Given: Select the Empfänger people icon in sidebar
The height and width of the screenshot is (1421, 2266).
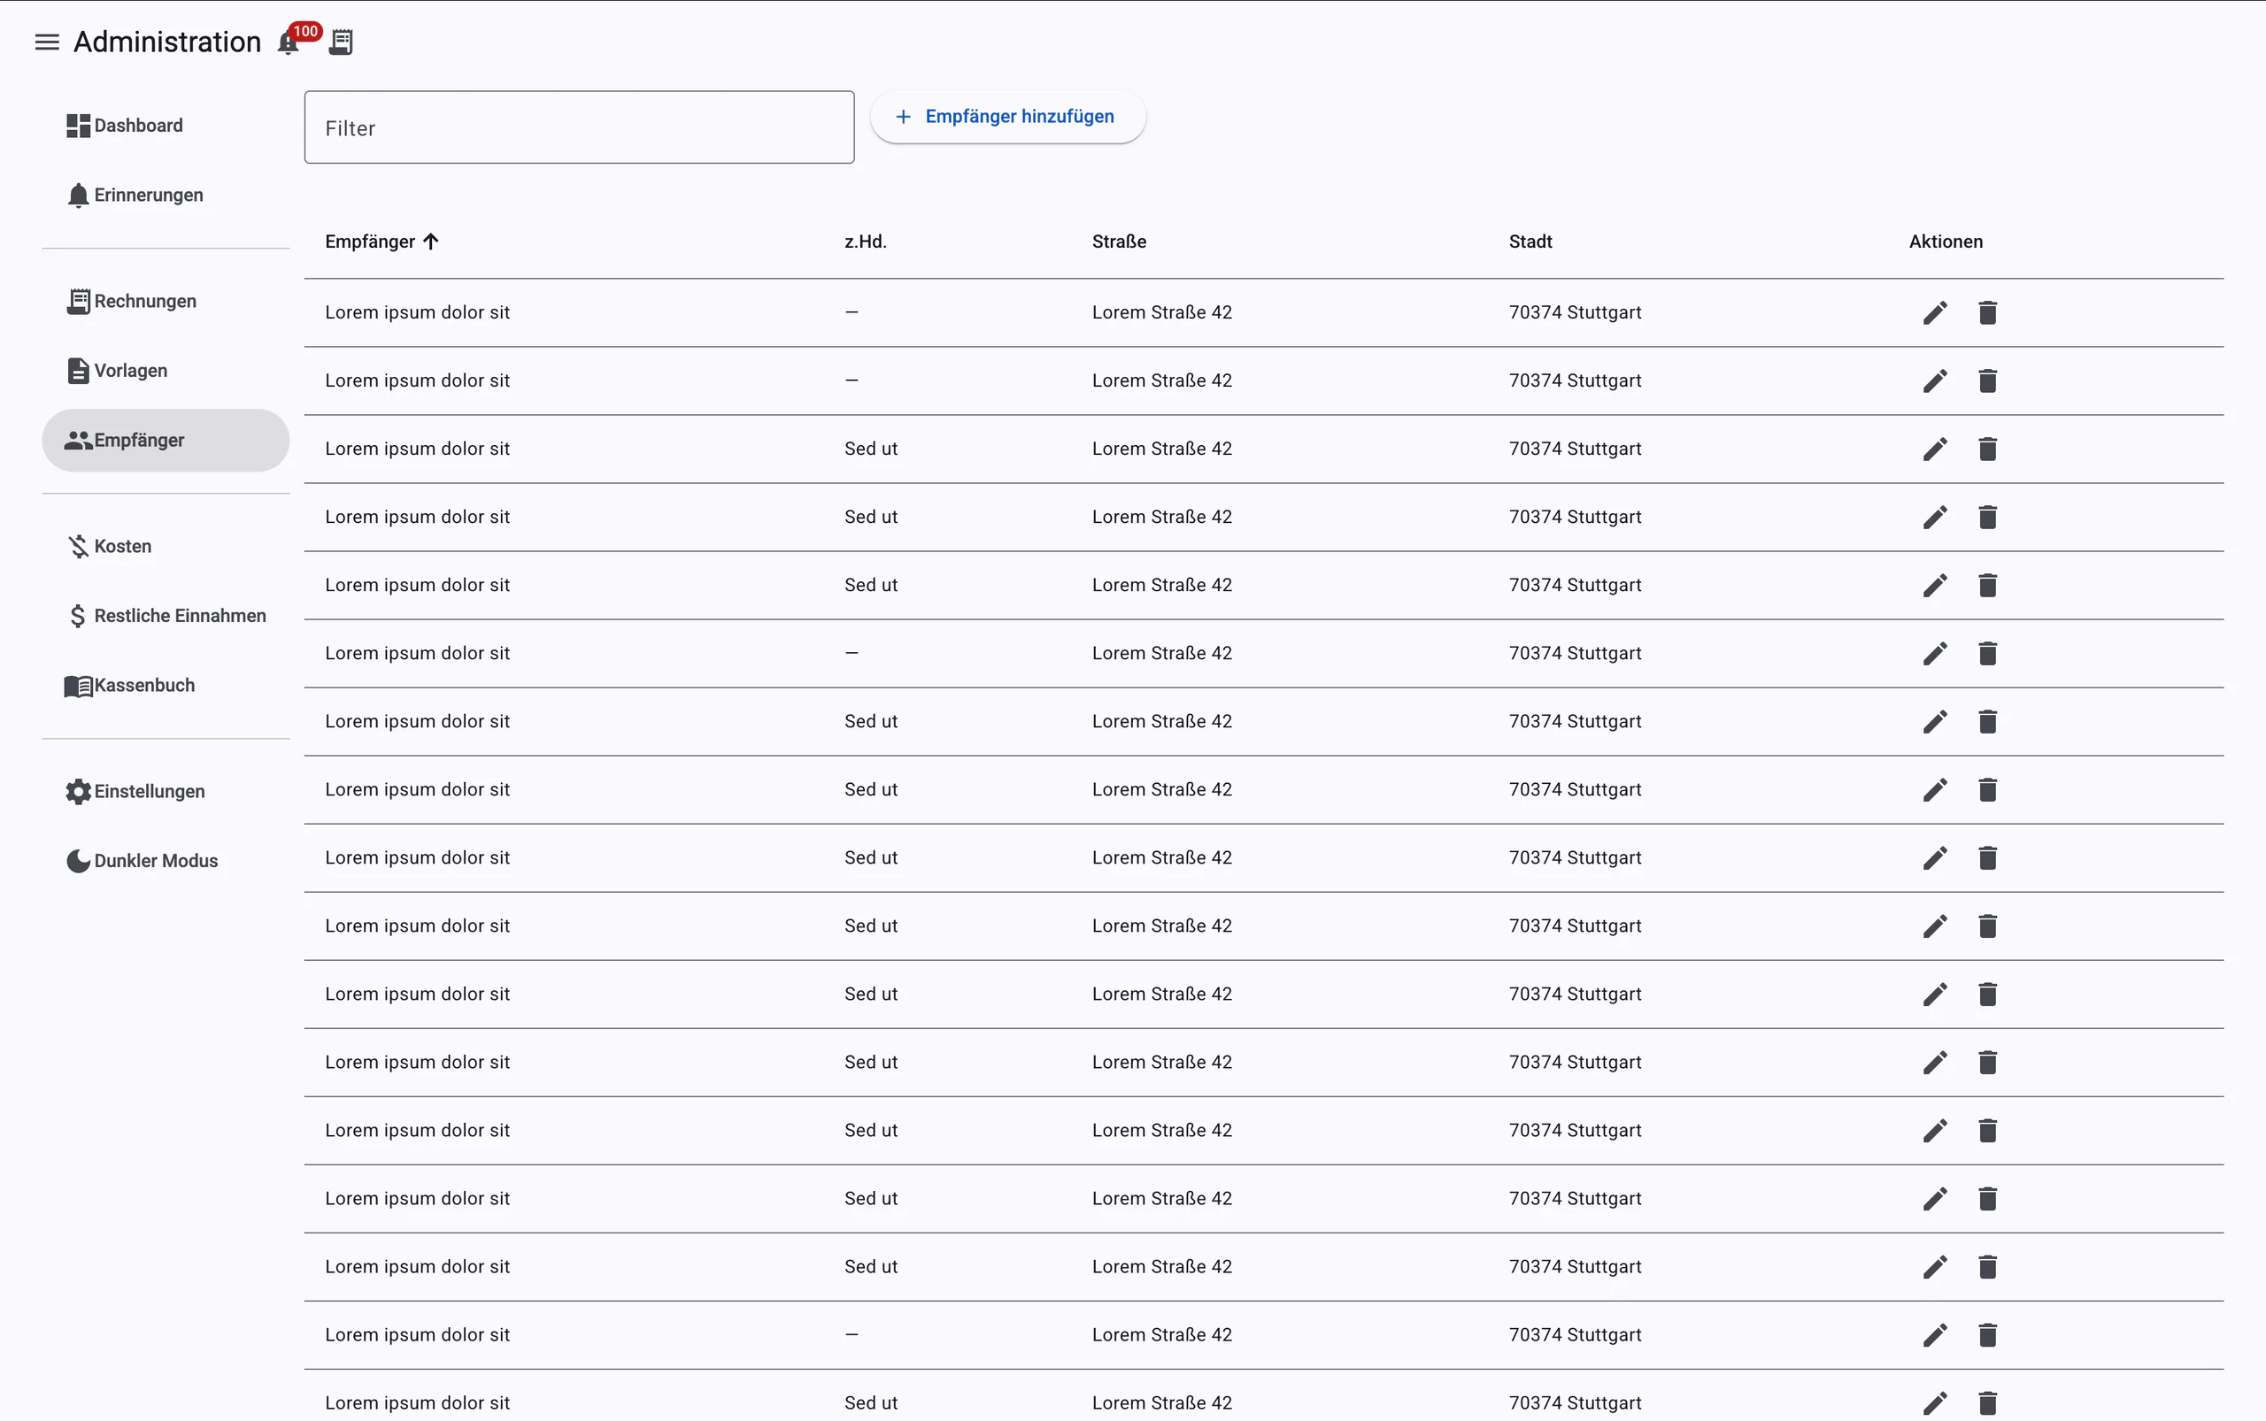Looking at the screenshot, I should tap(78, 441).
